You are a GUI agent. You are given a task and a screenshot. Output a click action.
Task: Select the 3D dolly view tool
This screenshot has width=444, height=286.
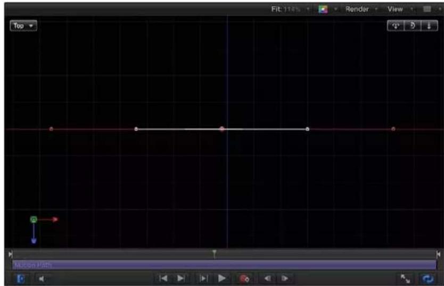pos(429,26)
